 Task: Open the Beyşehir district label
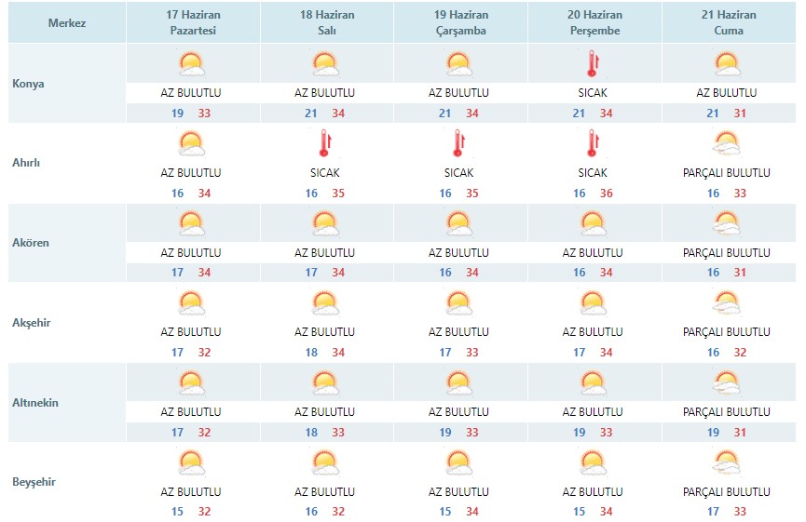(34, 482)
